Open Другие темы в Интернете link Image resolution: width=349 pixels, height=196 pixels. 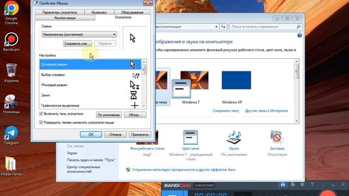pyautogui.click(x=266, y=111)
